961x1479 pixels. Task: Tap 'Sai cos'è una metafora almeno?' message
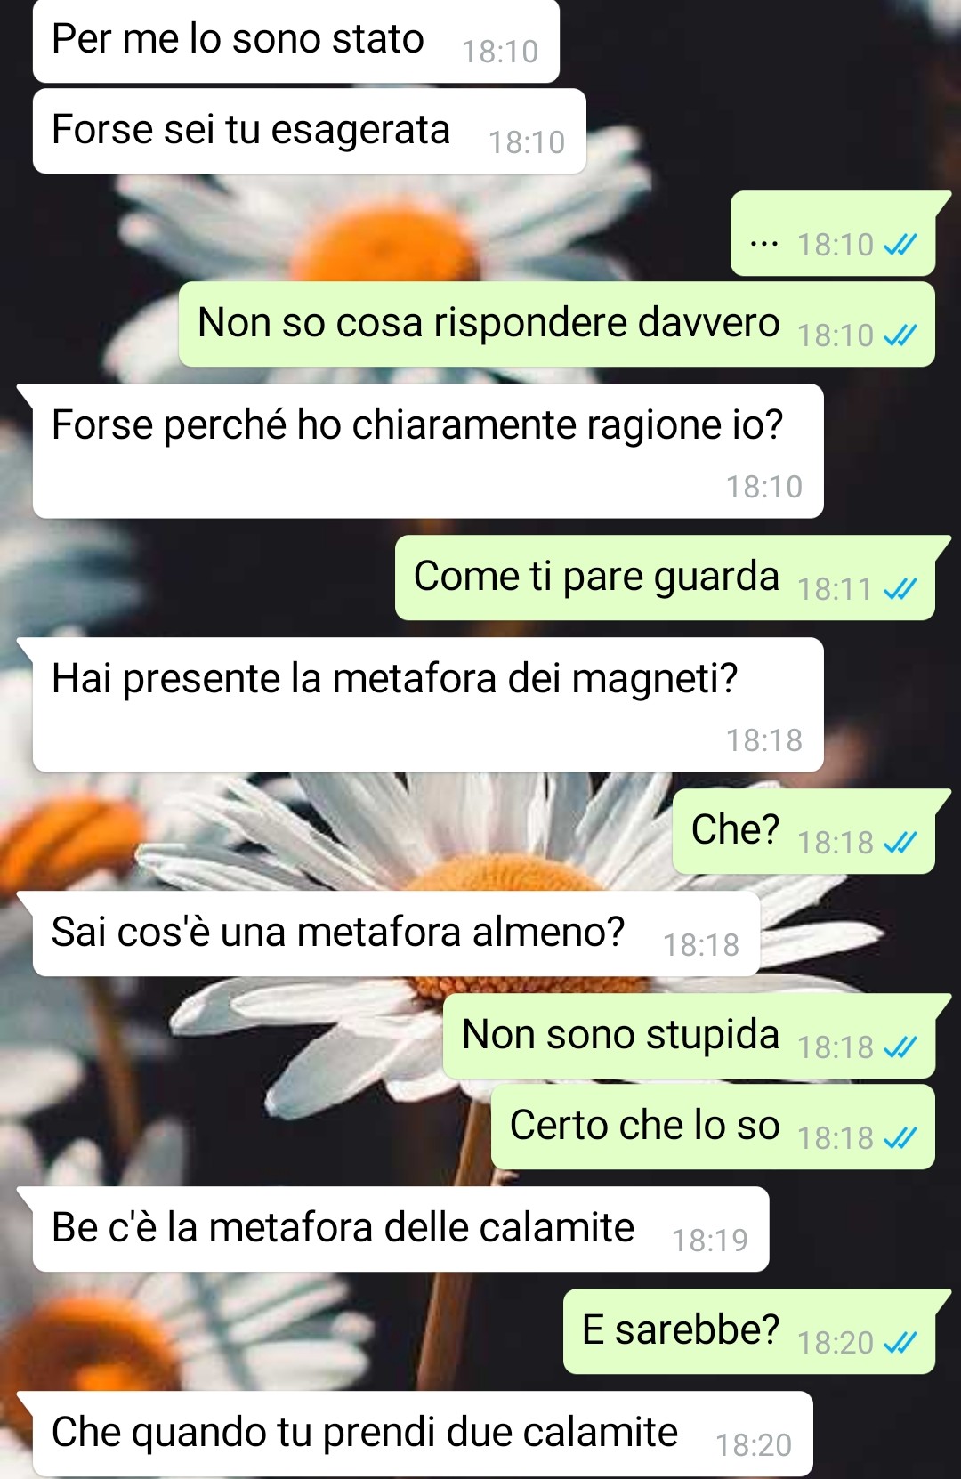pyautogui.click(x=396, y=933)
